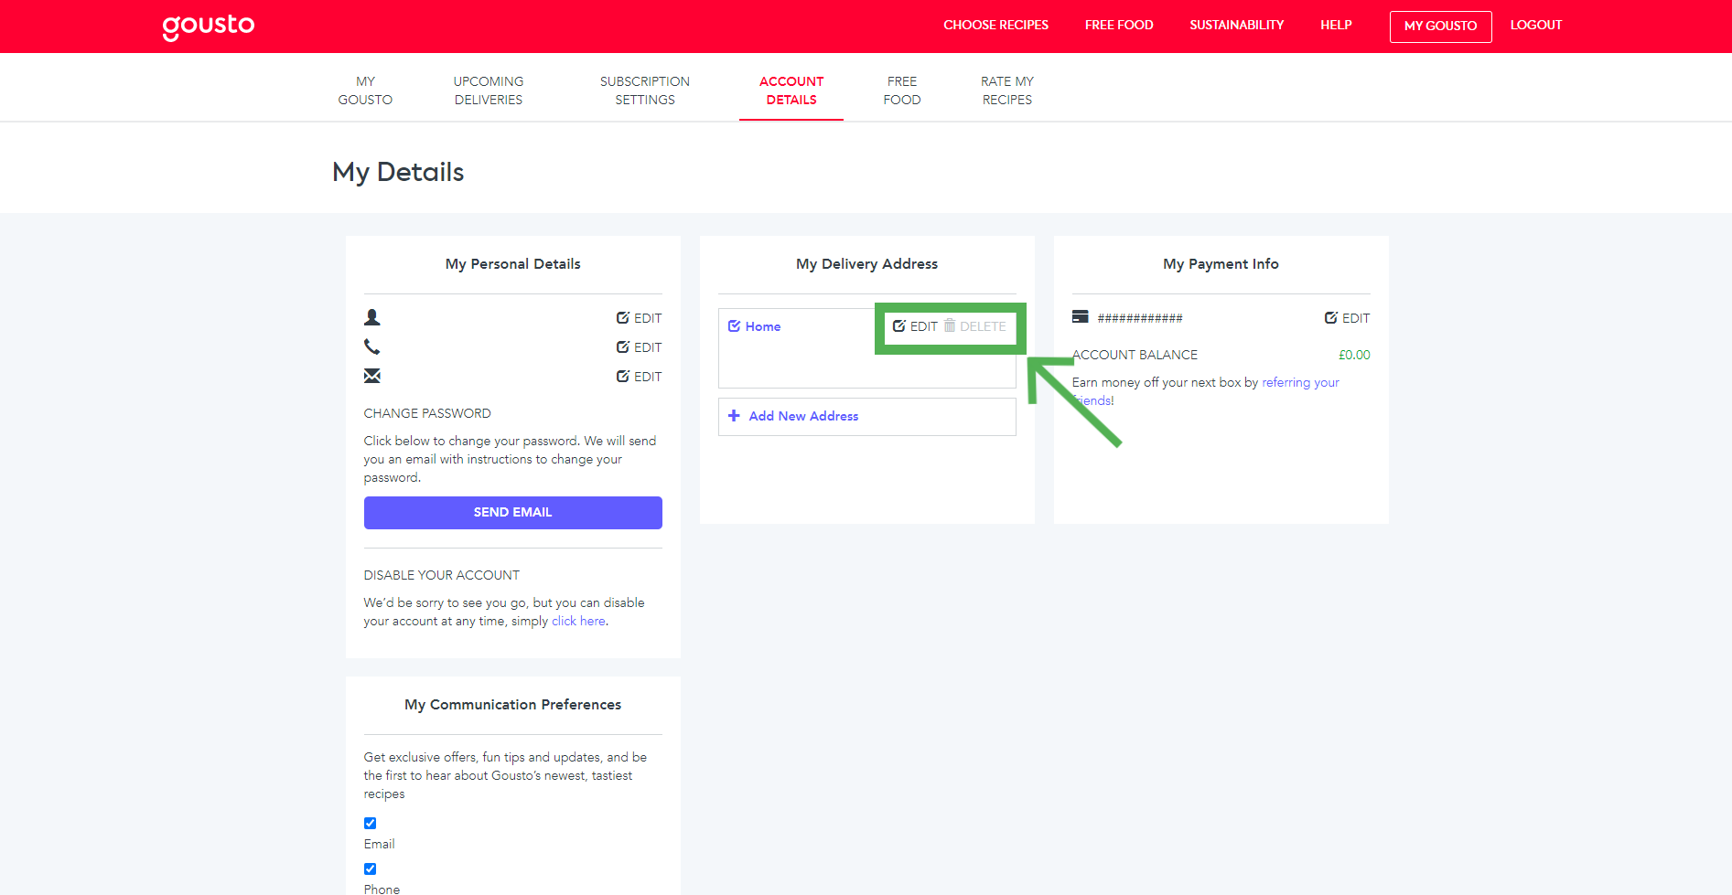
Task: Switch to Free Food sub-tab
Action: (x=902, y=91)
